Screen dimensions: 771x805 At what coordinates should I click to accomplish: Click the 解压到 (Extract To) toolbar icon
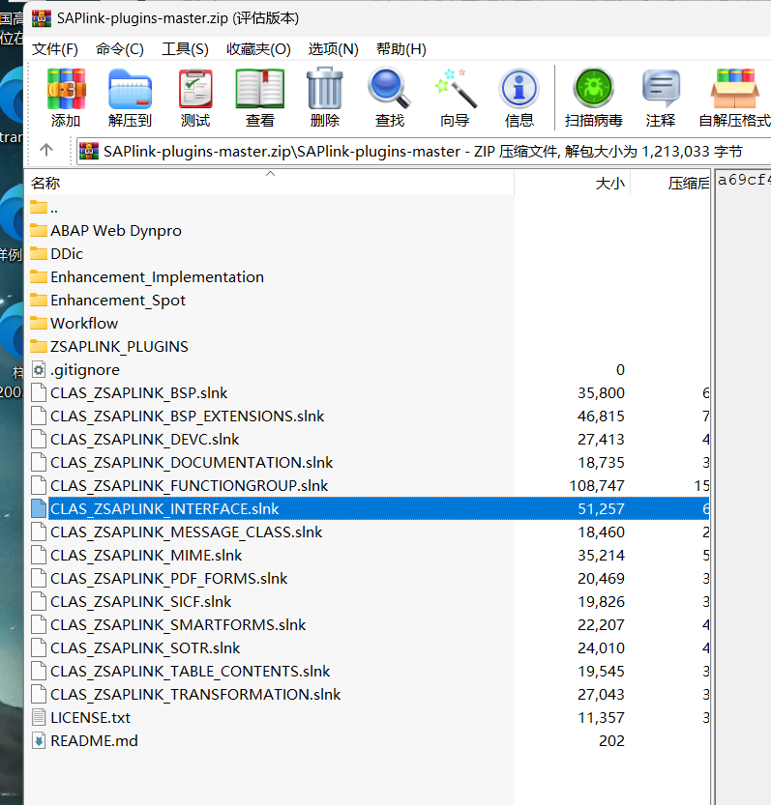[130, 89]
